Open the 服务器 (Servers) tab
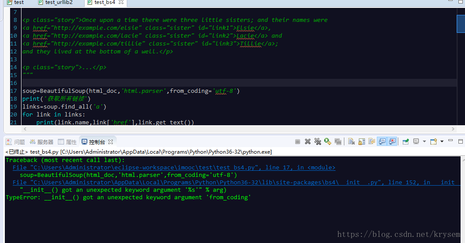The image size is (465, 243). [42, 142]
